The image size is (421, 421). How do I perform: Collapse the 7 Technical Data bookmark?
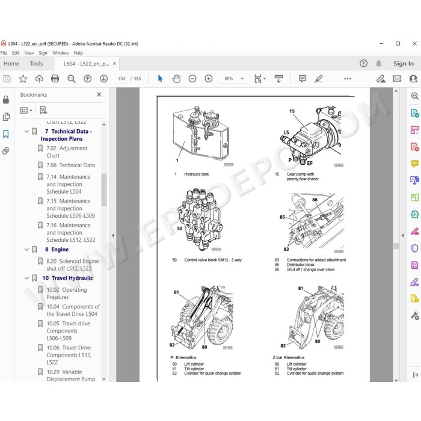coord(26,132)
